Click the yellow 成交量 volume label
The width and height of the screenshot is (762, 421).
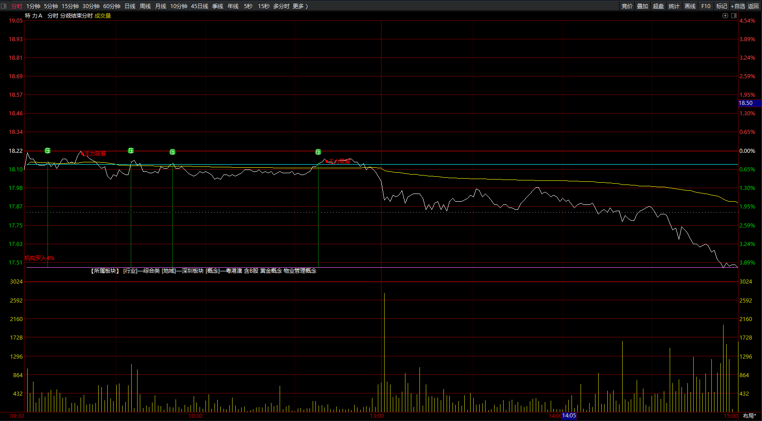click(x=103, y=15)
